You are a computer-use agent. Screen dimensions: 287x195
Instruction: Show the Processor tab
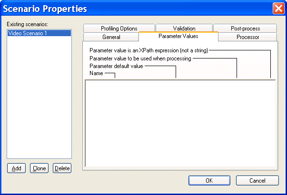(247, 37)
